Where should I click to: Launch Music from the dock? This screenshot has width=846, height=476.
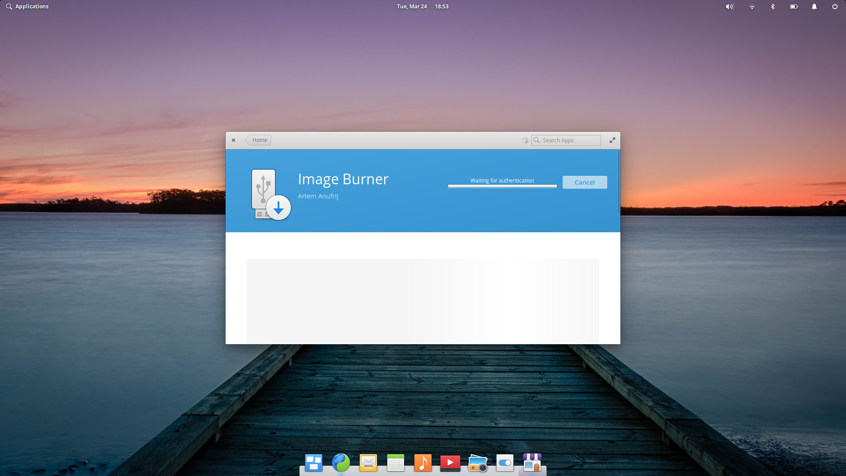423,463
